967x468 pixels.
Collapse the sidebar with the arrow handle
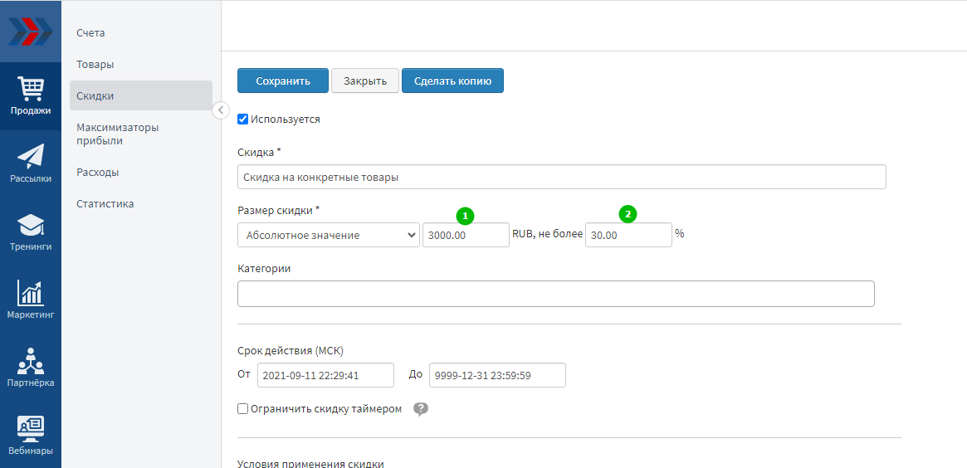click(221, 110)
